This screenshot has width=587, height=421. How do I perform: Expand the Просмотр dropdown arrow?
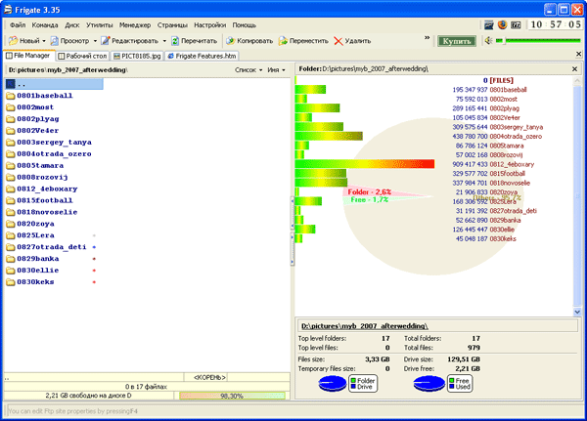point(95,41)
